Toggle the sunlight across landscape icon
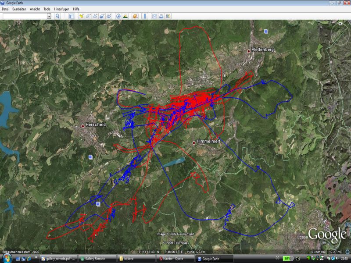This screenshot has height=263, width=351. pos(125,16)
